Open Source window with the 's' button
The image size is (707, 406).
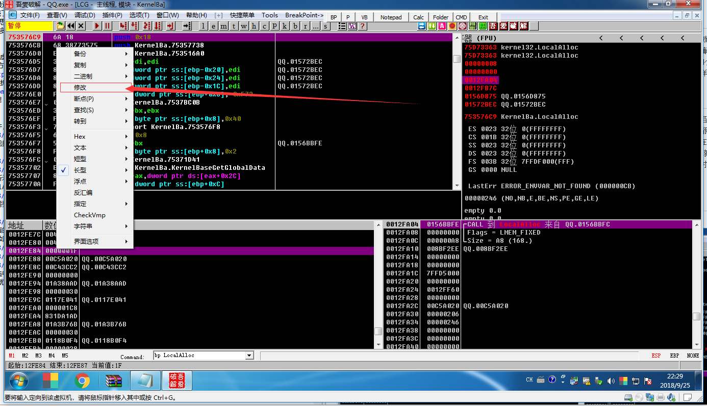[325, 26]
